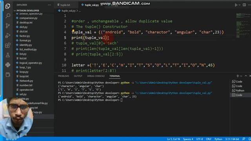Open Network.py in the explorer
This screenshot has height=141, width=251.
tap(26, 81)
